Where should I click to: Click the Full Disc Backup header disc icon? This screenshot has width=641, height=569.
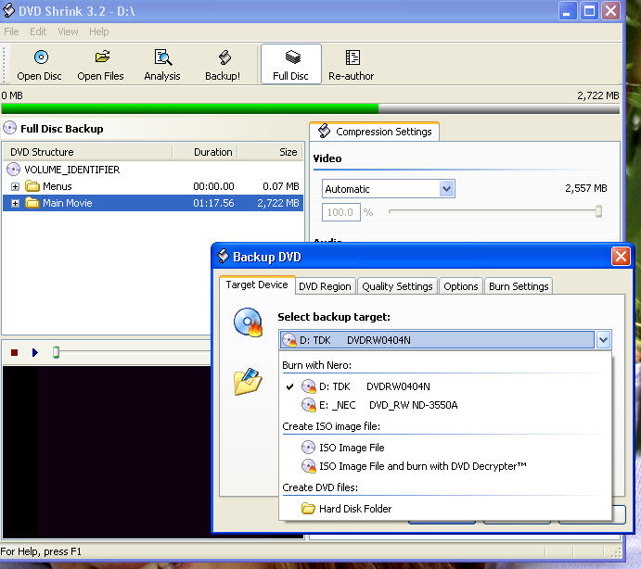(x=10, y=128)
